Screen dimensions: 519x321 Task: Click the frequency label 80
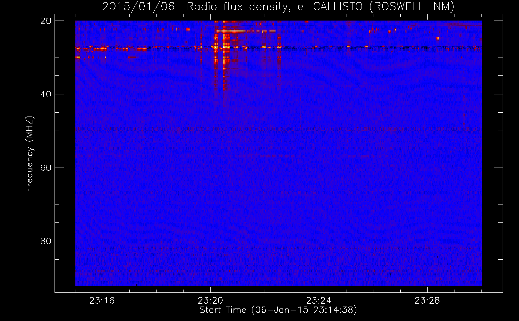point(46,241)
